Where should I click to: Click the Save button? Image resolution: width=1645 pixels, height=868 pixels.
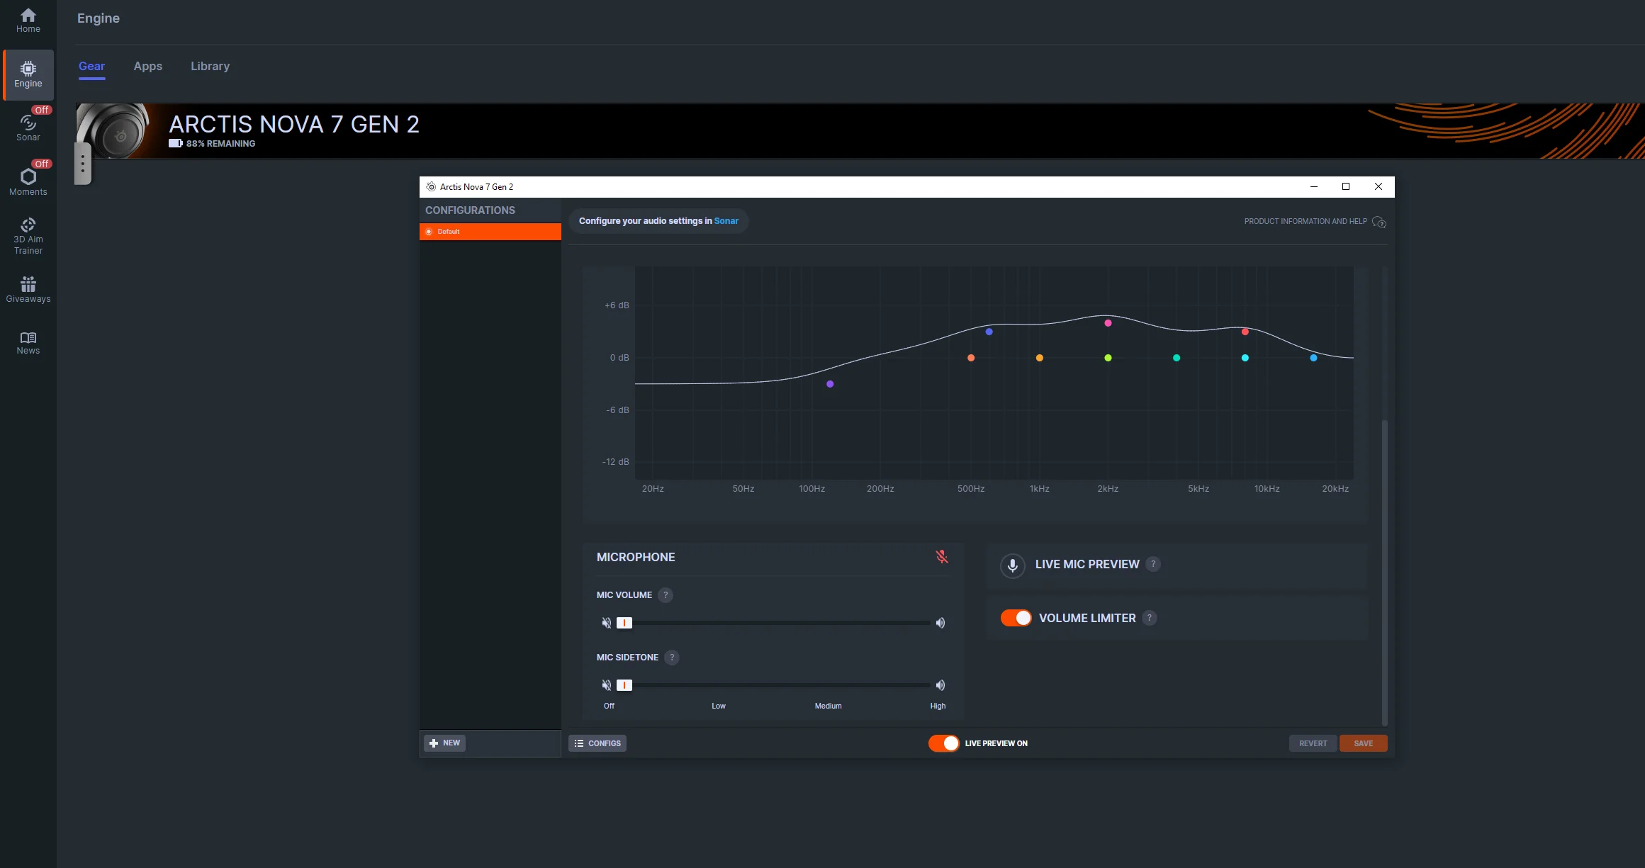click(x=1362, y=743)
